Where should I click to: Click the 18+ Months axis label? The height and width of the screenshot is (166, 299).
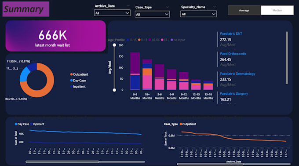point(147,96)
